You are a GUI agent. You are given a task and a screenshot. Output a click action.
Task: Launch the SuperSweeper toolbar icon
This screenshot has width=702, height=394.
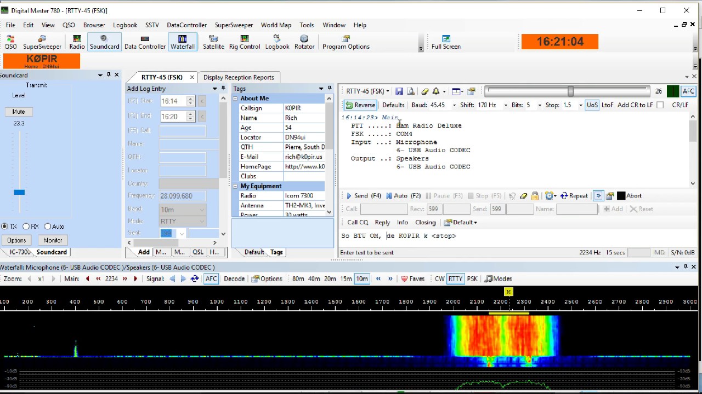(x=42, y=42)
